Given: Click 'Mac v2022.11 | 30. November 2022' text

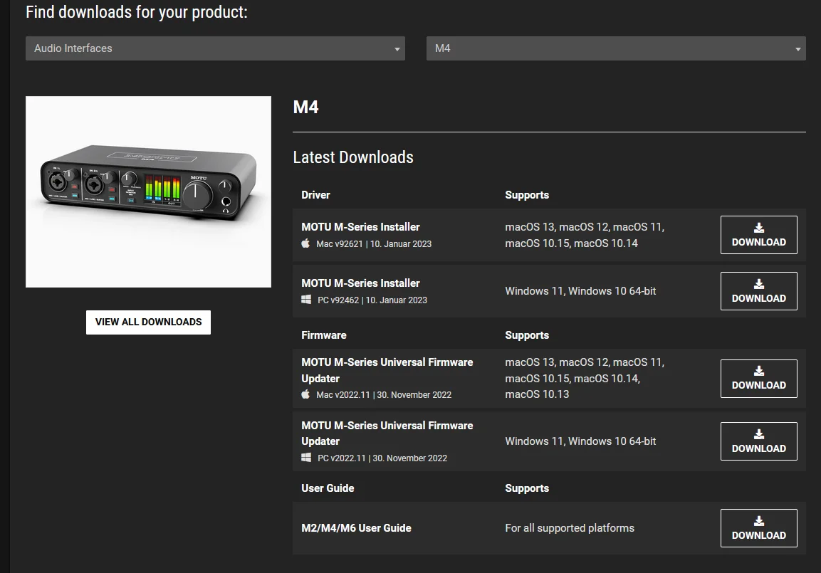Looking at the screenshot, I should (384, 395).
